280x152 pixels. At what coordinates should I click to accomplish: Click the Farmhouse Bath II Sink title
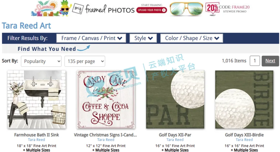pos(37,135)
